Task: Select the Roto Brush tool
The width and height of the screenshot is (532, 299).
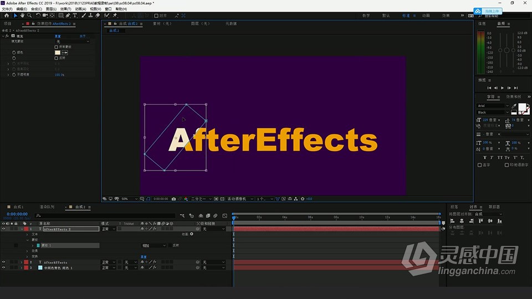Action: pos(106,16)
